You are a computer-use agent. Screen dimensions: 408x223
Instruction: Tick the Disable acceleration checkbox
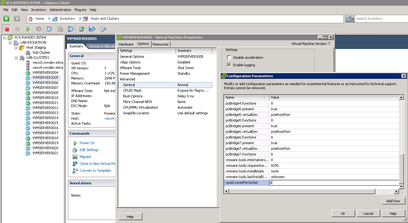(229, 57)
